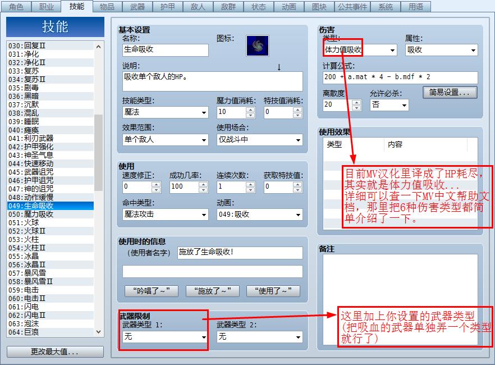Select skill 060:电击II in the list
Viewport: 495px width, 365px height.
51,298
